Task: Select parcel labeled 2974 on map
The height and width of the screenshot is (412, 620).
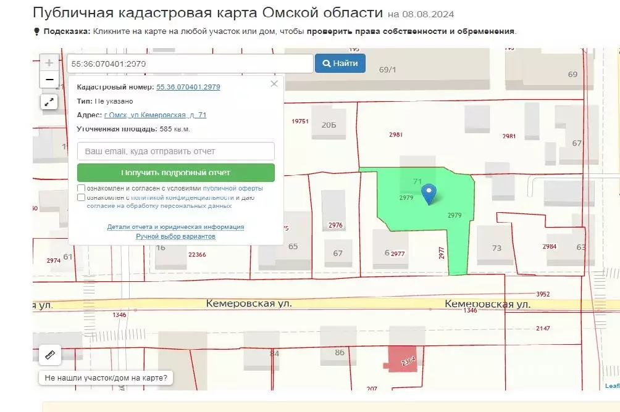Action: (x=53, y=261)
